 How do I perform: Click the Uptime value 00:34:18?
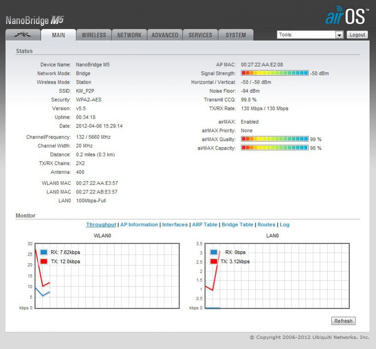click(x=86, y=117)
